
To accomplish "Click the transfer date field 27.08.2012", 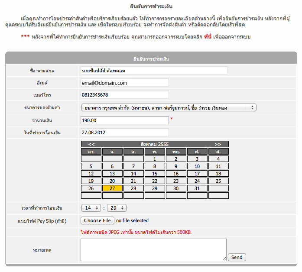I will (x=125, y=132).
